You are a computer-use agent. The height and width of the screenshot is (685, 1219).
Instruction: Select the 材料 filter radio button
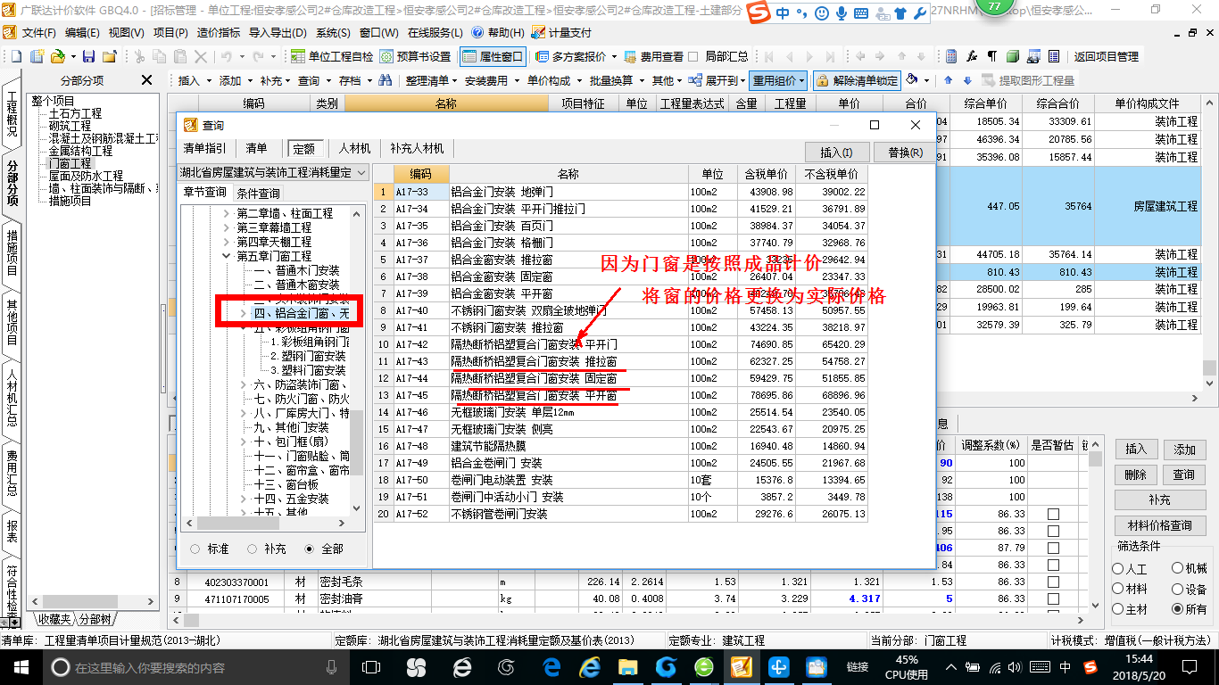[x=1118, y=589]
